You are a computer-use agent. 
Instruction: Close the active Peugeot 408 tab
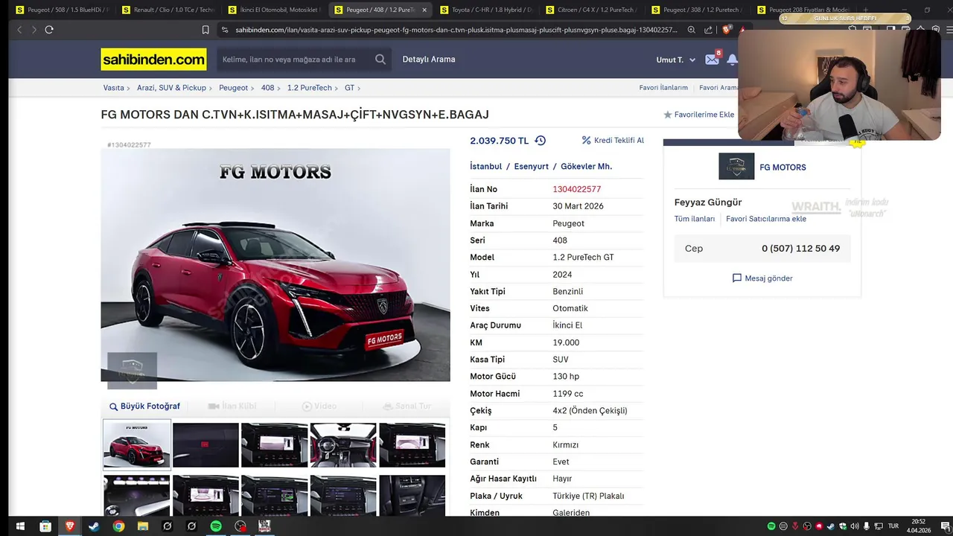424,10
